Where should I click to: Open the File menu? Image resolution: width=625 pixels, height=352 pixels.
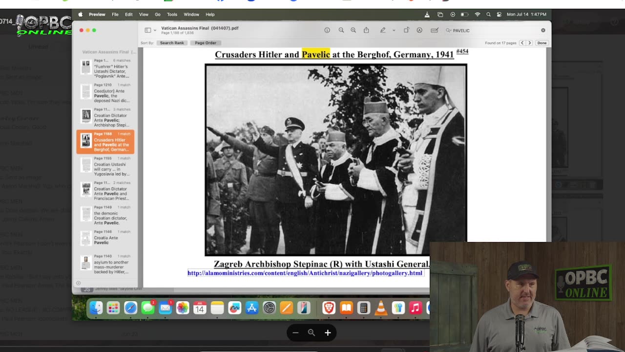pos(115,15)
